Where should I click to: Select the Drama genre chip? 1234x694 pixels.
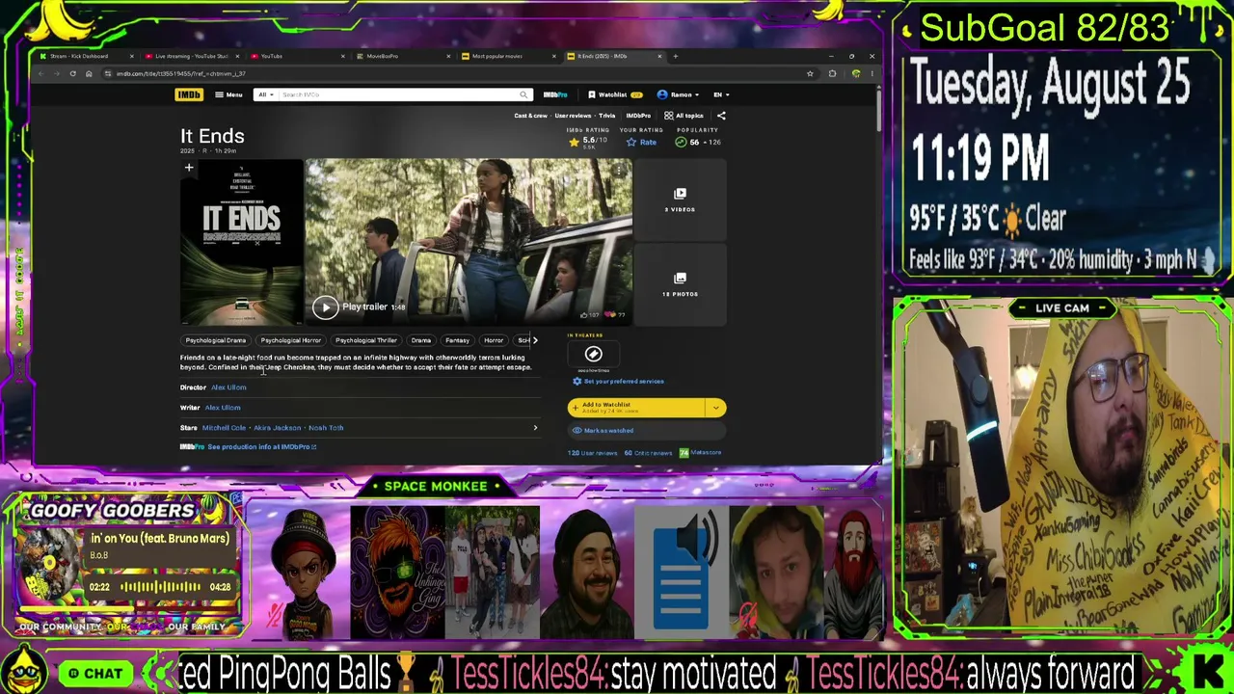coord(421,340)
